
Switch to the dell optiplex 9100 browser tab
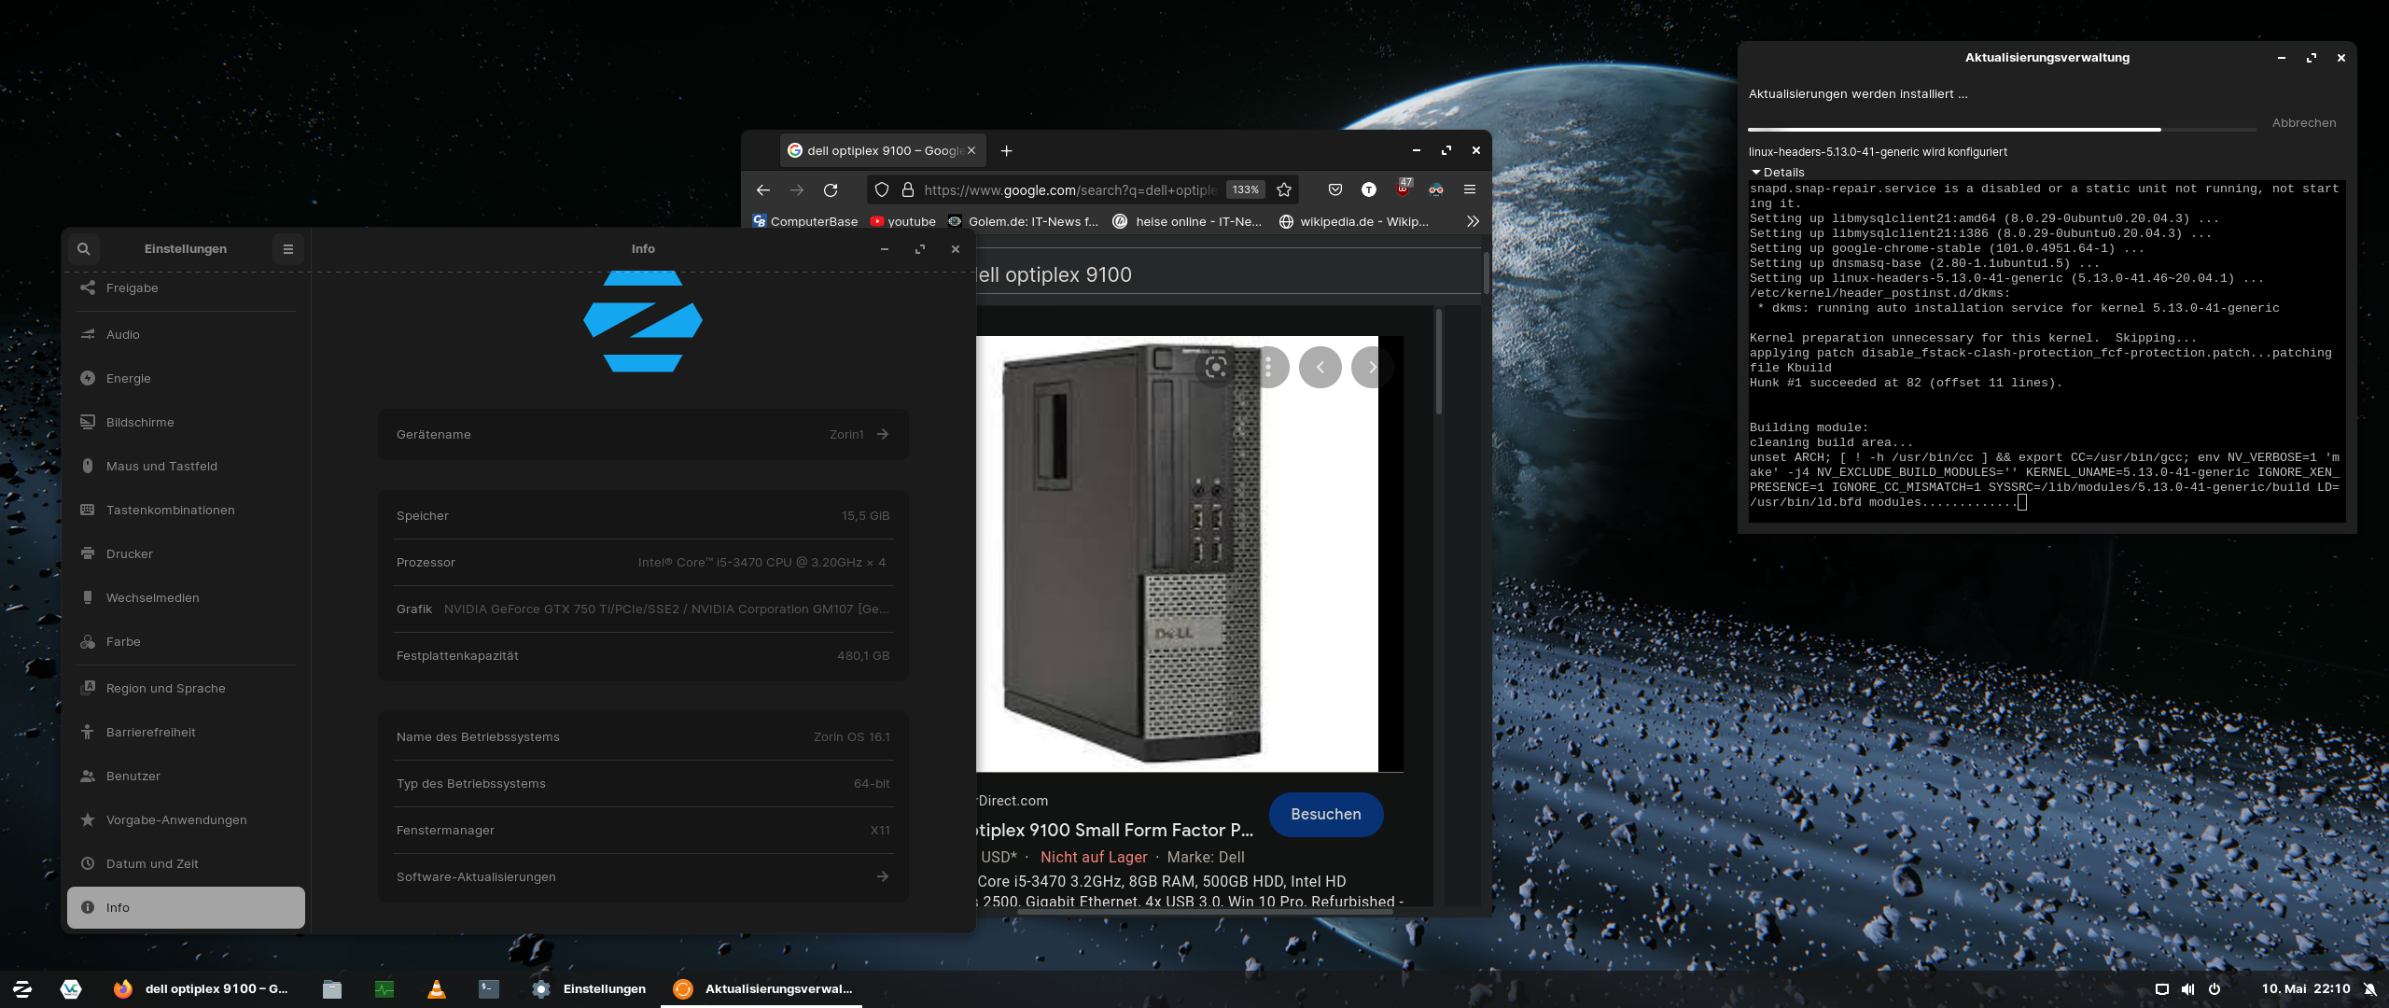882,151
